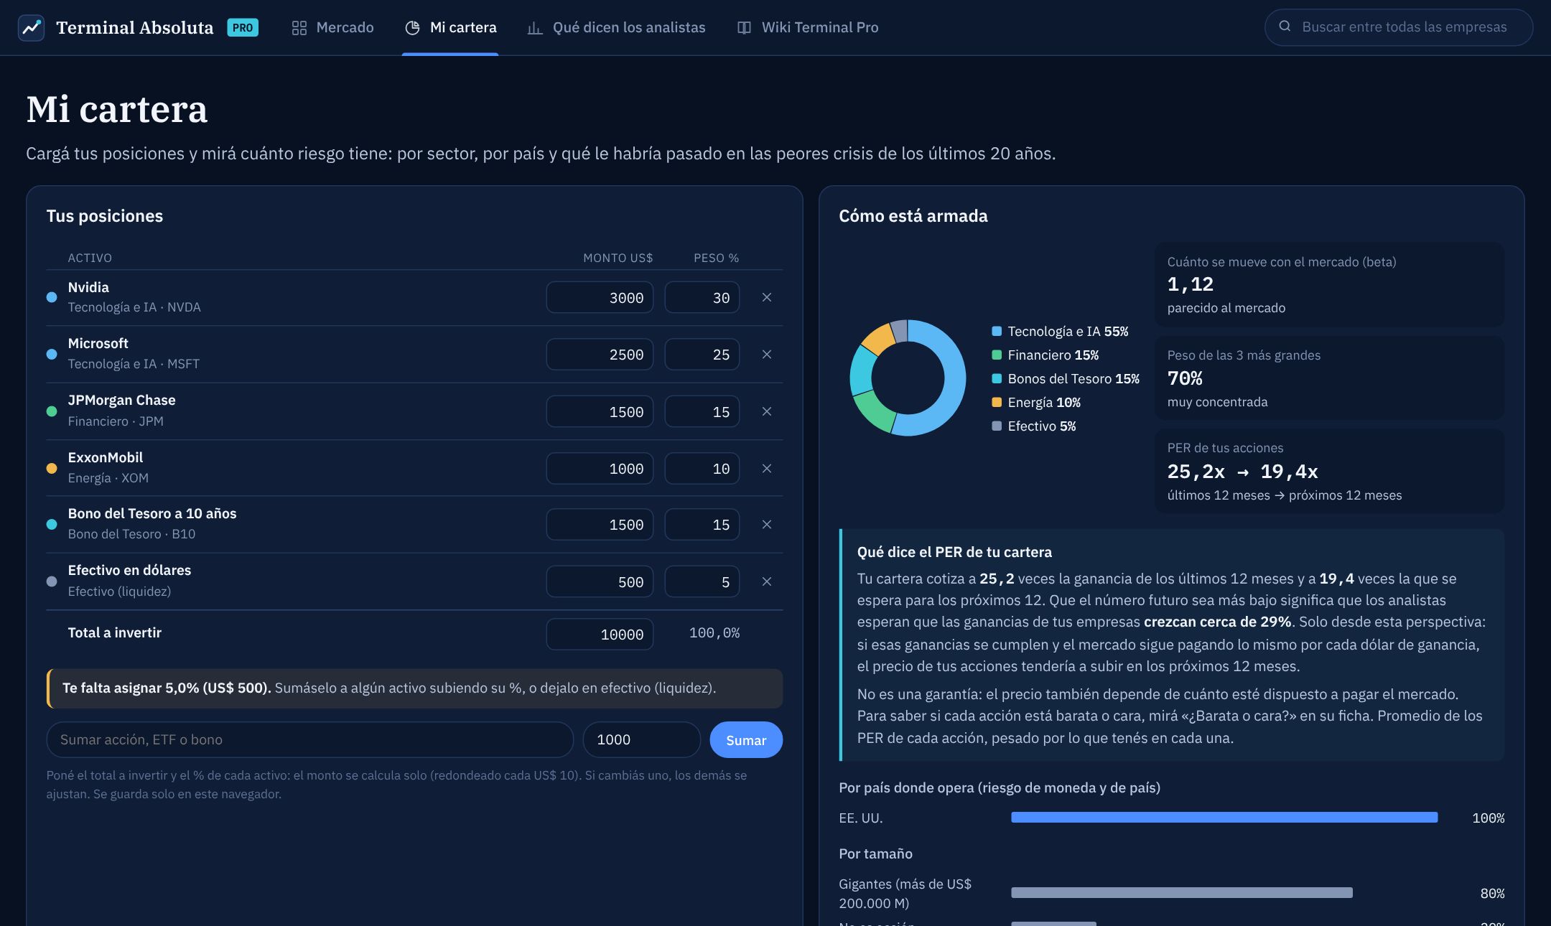Click the Financiero legend swatch
1551x926 pixels.
pyautogui.click(x=997, y=355)
